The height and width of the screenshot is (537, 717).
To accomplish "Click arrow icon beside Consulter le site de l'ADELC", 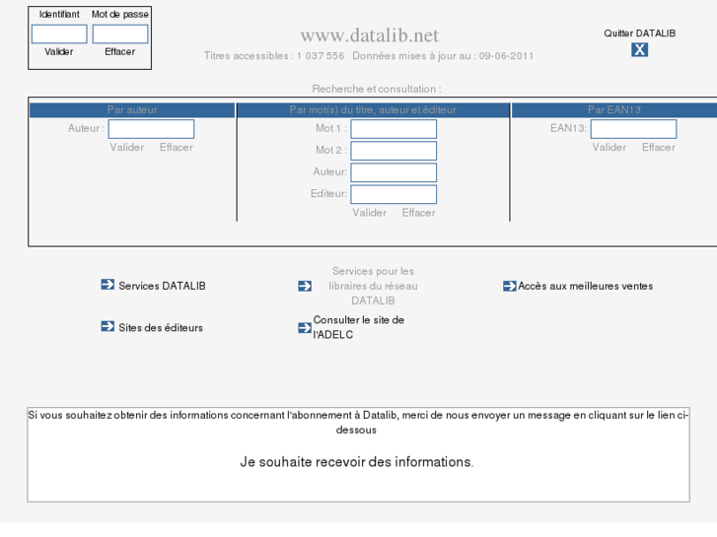I will click(x=305, y=328).
